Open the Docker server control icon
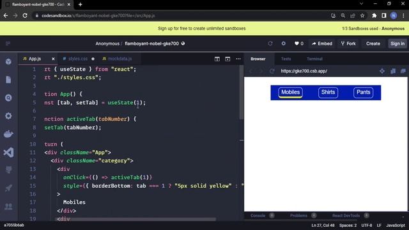 [8, 134]
